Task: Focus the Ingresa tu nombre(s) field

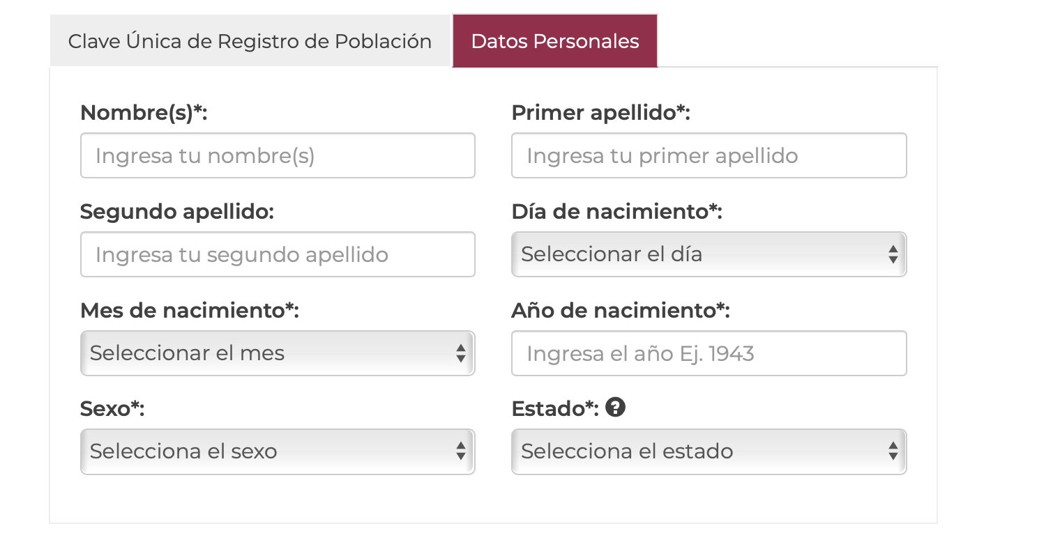Action: (278, 155)
